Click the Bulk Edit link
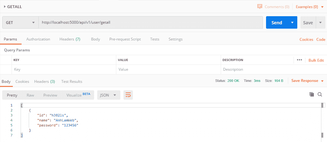 [316, 60]
